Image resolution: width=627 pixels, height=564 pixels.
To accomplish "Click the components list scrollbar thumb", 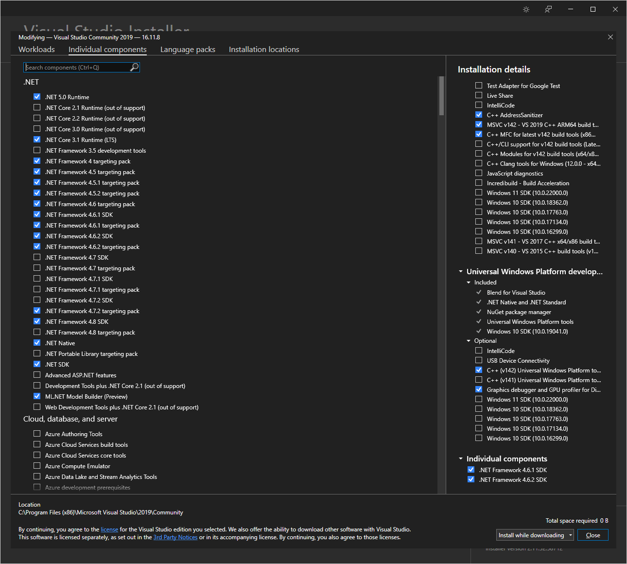I will tap(441, 96).
